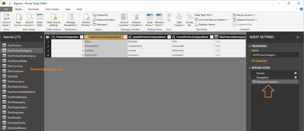304x131 pixels.
Task: Click Merge Queries
Action: (x=243, y=15)
